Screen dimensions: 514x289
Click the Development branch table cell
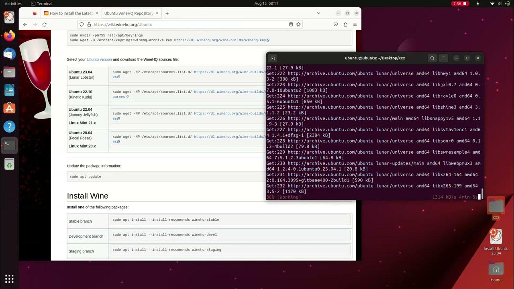point(88,236)
